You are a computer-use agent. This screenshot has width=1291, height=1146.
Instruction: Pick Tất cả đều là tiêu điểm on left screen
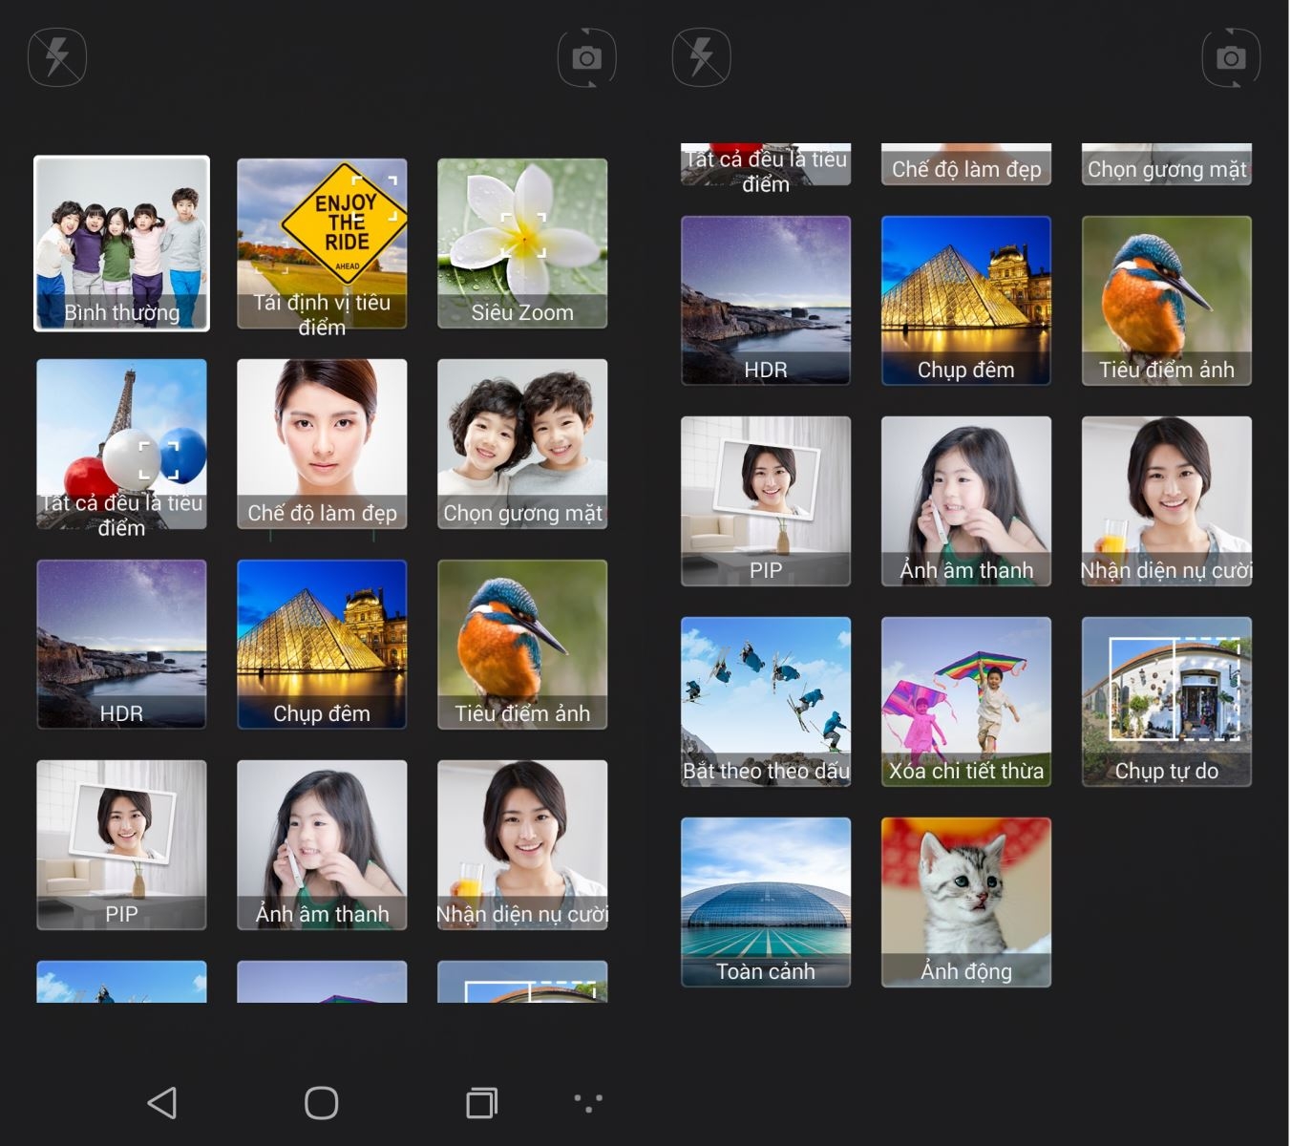121,444
